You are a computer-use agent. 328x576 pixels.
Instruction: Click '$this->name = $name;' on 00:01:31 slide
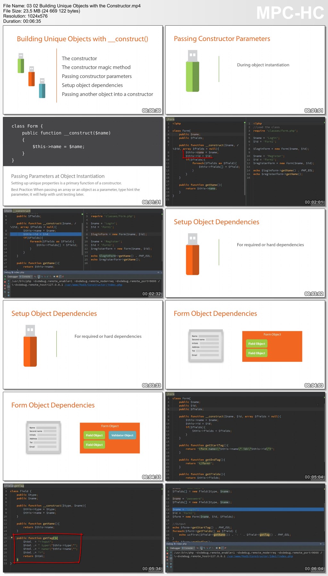tap(58, 147)
